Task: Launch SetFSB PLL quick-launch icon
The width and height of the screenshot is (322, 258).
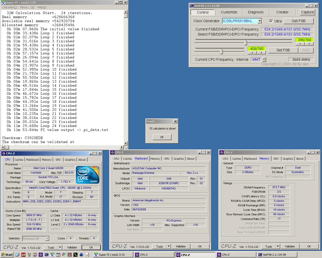Action: tap(47, 255)
